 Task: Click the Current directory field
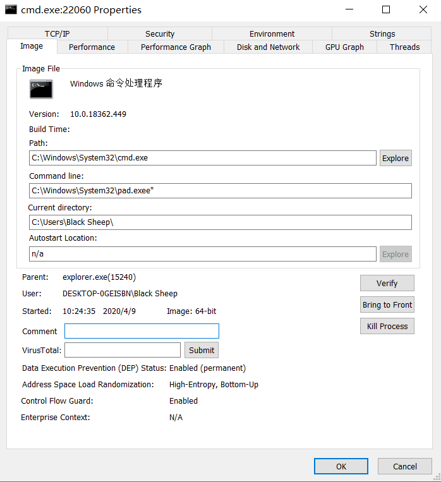click(220, 222)
